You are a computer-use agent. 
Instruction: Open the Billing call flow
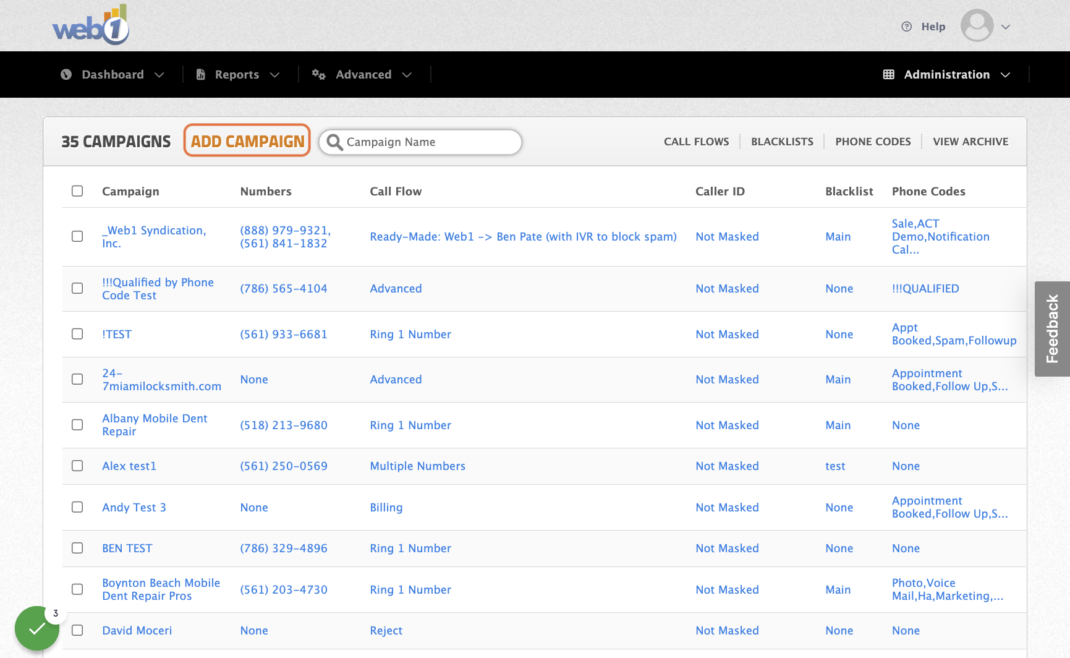386,508
